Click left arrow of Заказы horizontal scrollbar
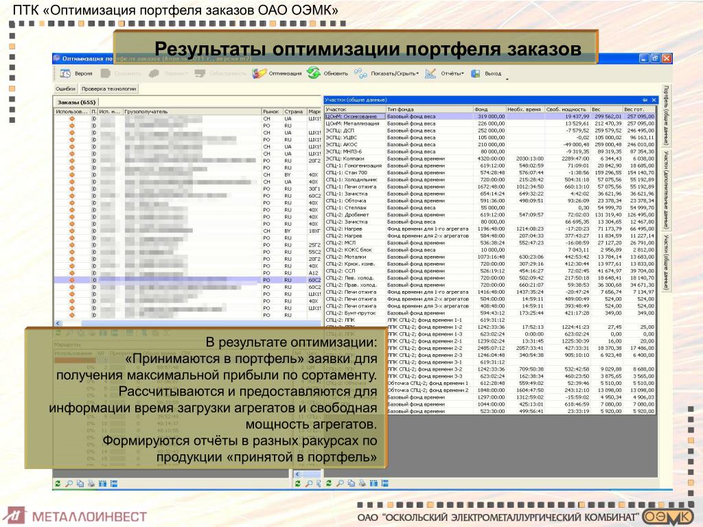This screenshot has height=527, width=703. (x=58, y=323)
